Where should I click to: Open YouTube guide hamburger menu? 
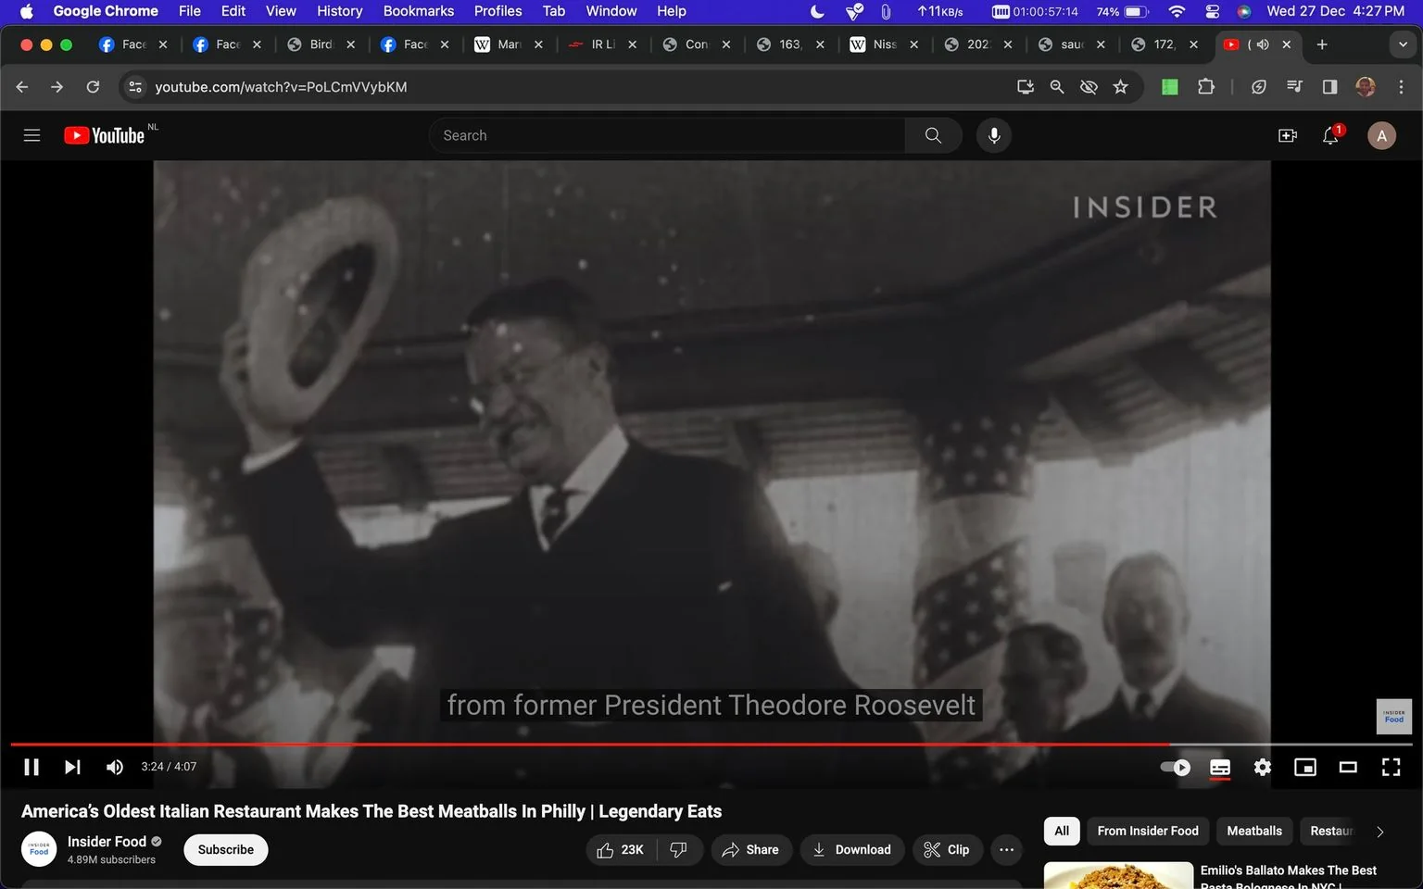point(31,135)
